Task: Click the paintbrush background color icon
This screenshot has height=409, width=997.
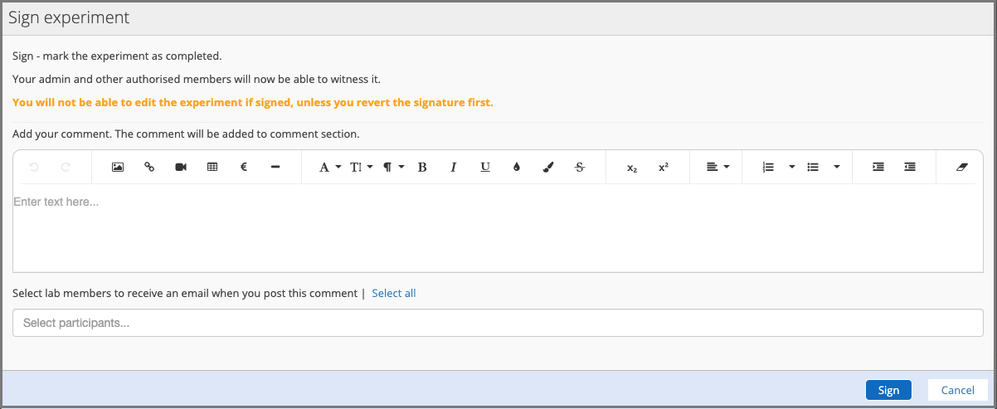Action: pos(548,167)
